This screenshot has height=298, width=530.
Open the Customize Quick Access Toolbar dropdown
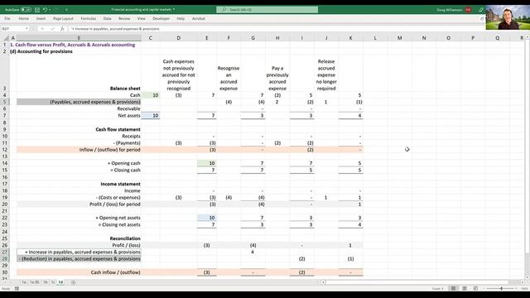point(66,10)
